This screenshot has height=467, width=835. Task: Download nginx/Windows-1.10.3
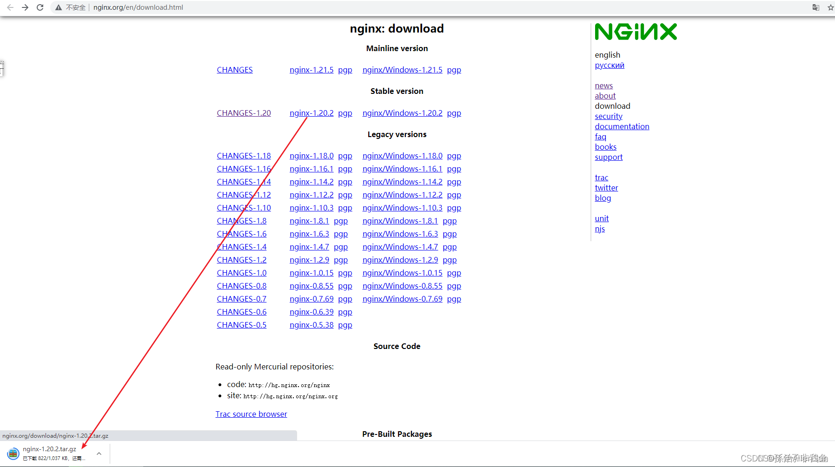pos(402,208)
